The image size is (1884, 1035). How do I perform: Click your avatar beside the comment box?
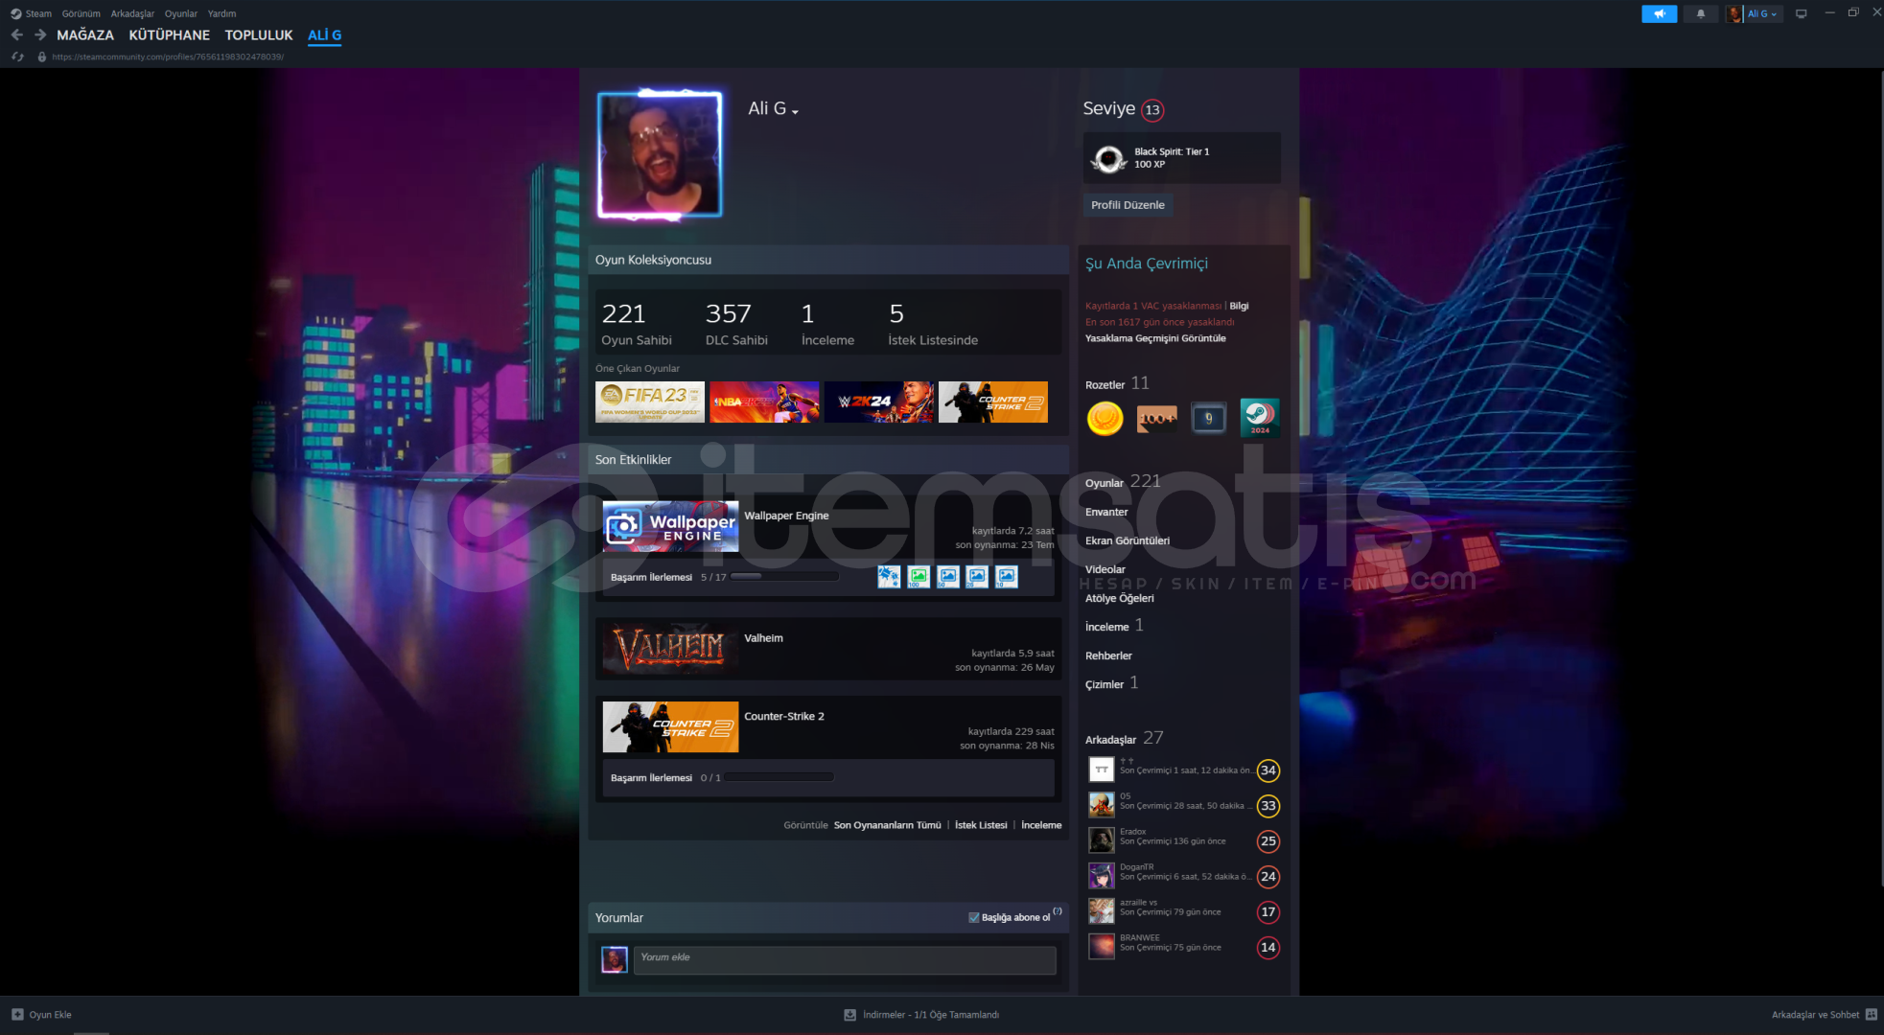click(x=614, y=959)
